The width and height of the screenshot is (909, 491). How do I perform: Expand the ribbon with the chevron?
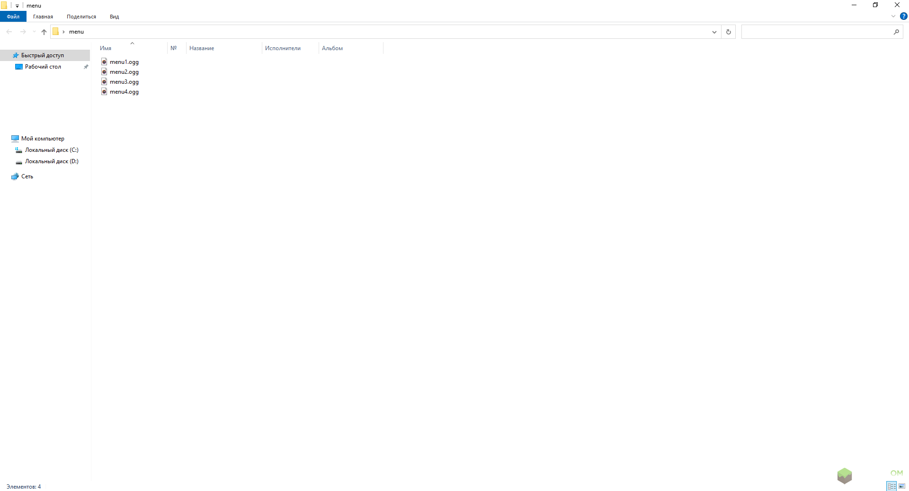pyautogui.click(x=893, y=16)
